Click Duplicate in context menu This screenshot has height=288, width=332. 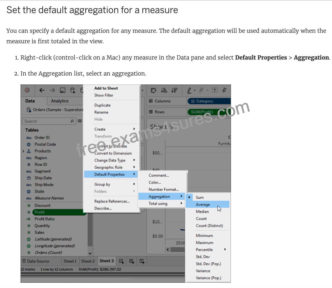[x=102, y=105]
